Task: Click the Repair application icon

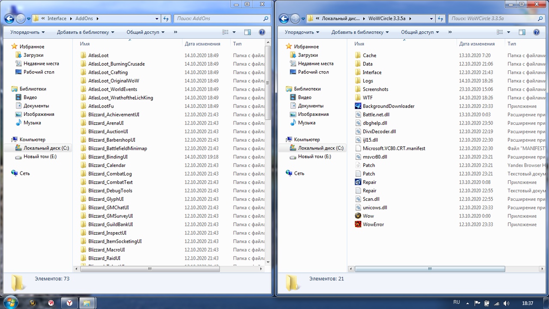Action: point(358,182)
